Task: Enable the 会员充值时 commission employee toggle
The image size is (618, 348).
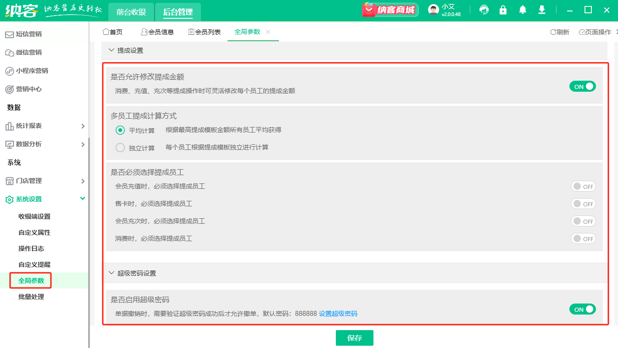Action: tap(583, 186)
